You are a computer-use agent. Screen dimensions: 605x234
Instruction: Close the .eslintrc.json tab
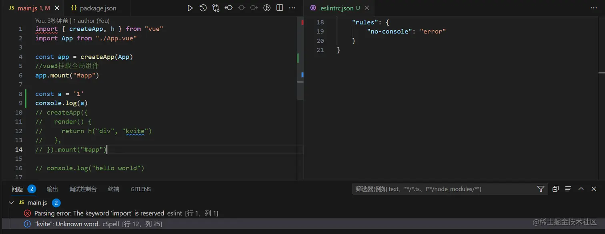[367, 8]
